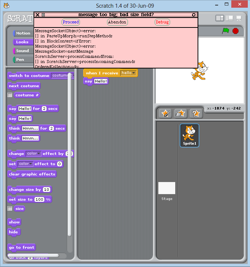Image resolution: width=250 pixels, height=267 pixels.
Task: Click costume # reporter block
Action: point(27,95)
